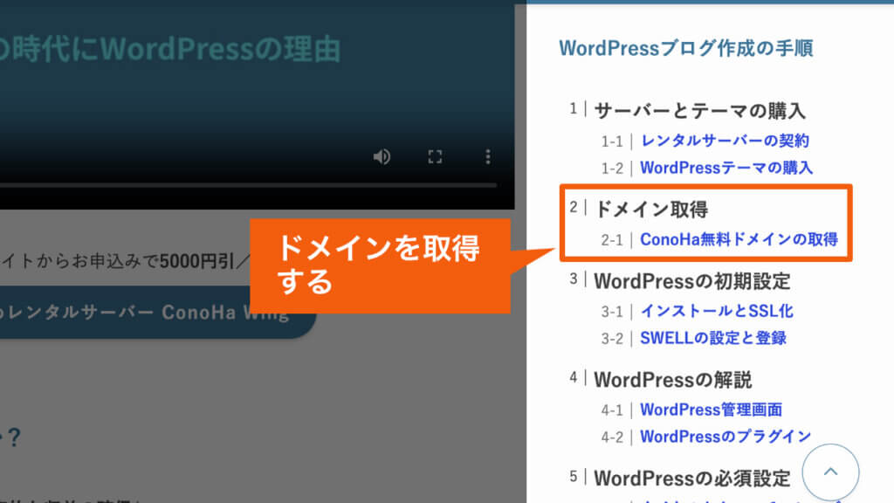
Task: Open the ConoHa無料ドメインの取得 link
Action: click(739, 239)
